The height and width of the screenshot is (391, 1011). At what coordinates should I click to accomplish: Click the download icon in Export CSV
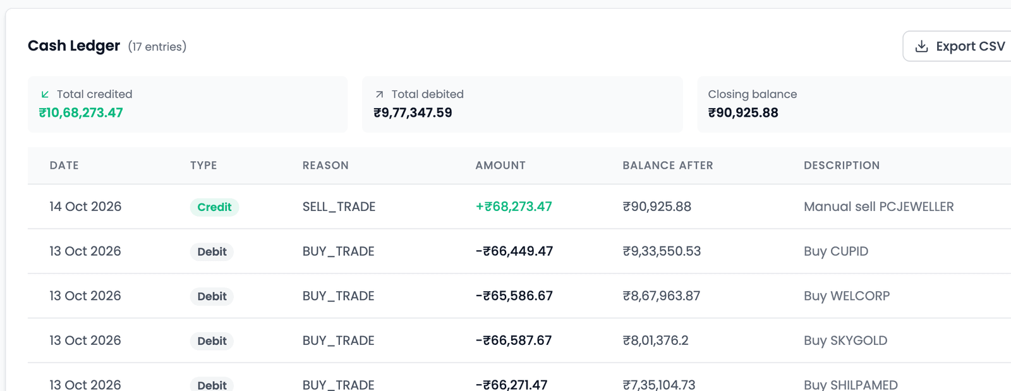[x=921, y=46]
